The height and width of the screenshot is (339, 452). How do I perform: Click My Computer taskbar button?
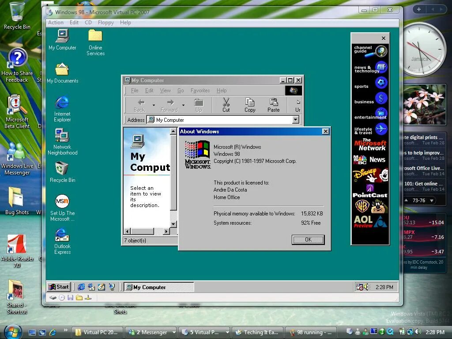tap(158, 287)
